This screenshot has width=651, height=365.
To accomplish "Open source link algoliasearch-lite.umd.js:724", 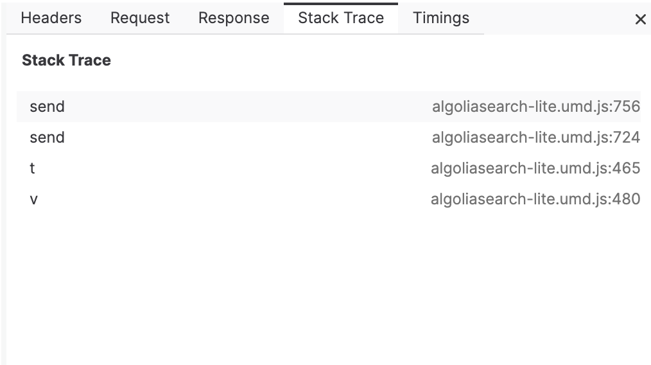I will coord(536,138).
